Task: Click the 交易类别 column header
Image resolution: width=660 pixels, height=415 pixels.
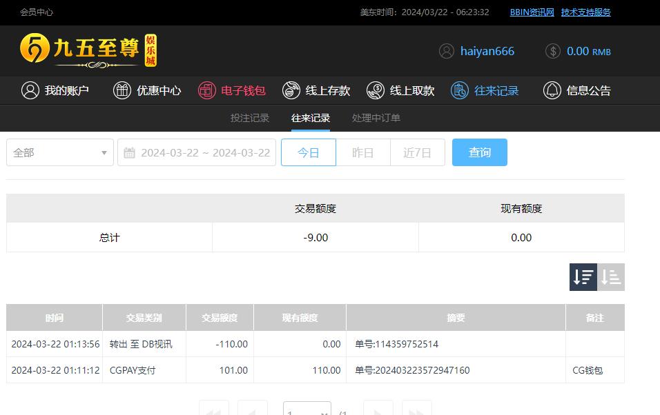Action: [144, 318]
